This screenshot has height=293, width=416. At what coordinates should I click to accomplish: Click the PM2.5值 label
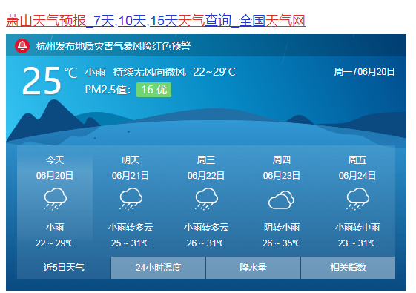108,90
